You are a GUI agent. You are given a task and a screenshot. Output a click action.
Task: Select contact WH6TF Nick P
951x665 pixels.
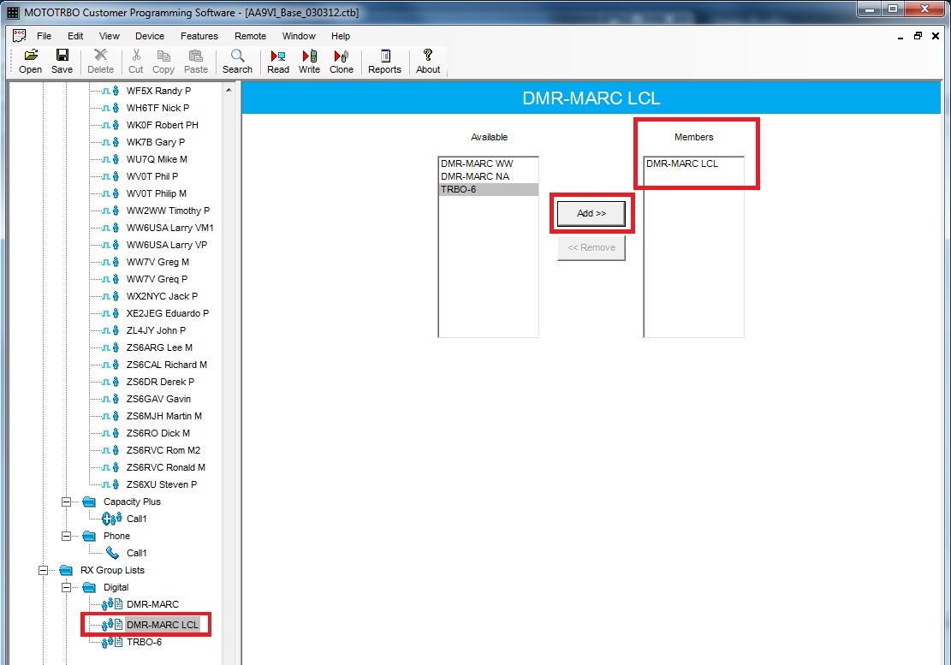(x=158, y=108)
